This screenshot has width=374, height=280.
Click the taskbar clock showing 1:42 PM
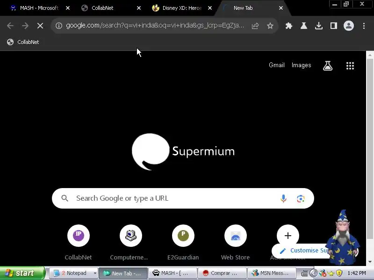[357, 273]
